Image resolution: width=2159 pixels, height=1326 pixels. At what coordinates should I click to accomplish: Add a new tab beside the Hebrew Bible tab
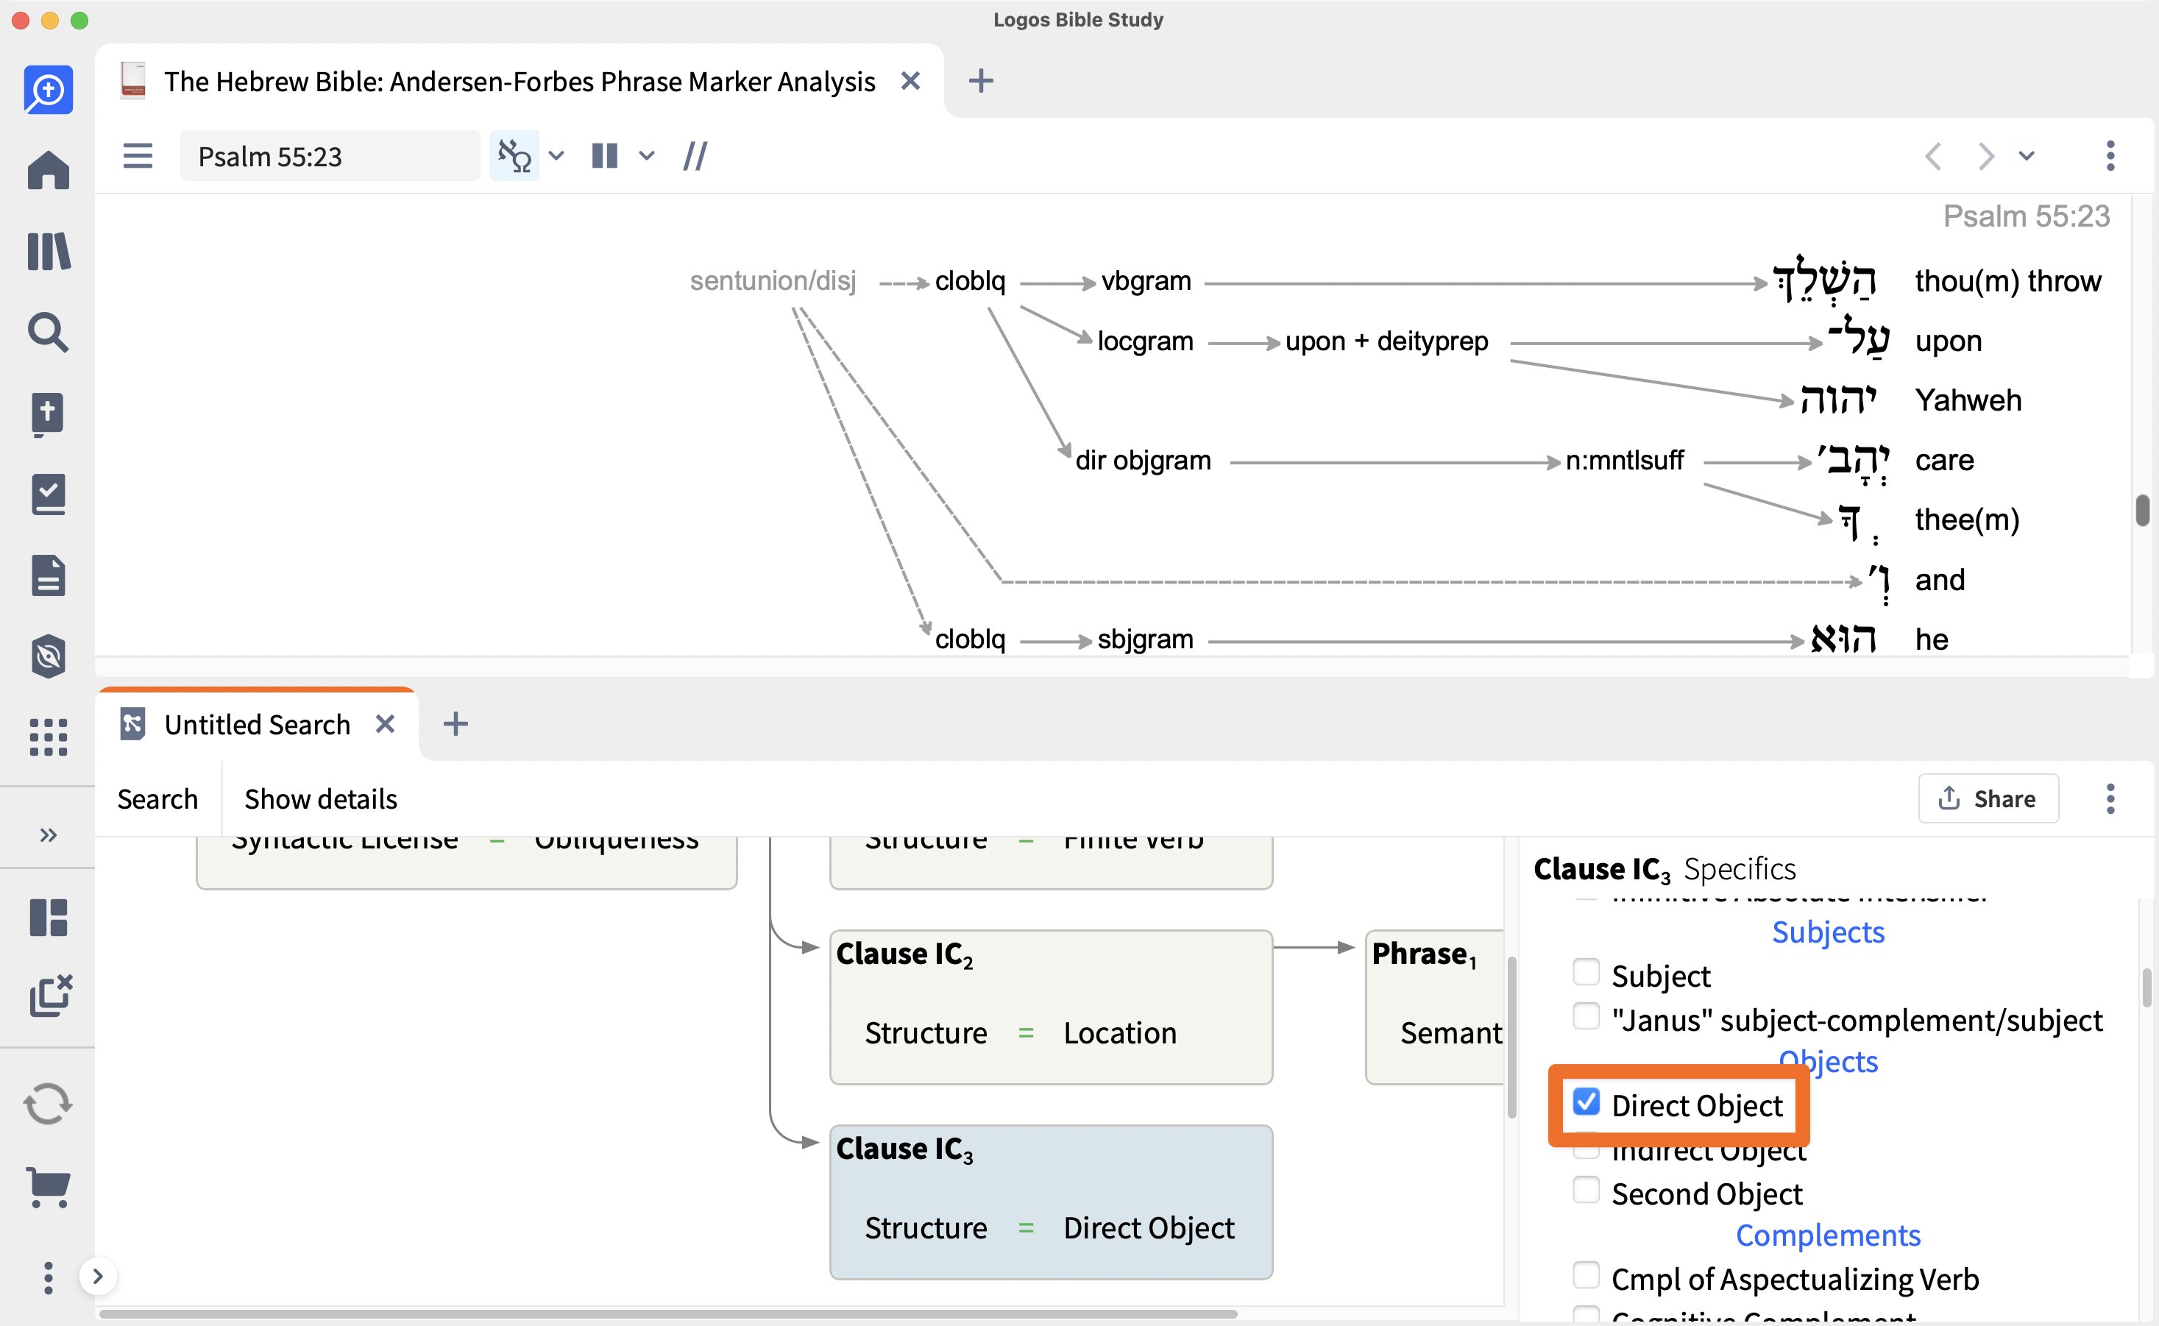point(980,82)
